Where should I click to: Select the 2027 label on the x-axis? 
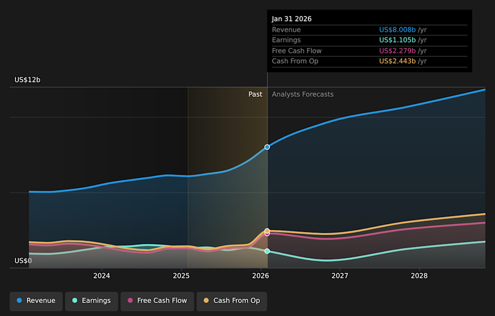click(340, 276)
